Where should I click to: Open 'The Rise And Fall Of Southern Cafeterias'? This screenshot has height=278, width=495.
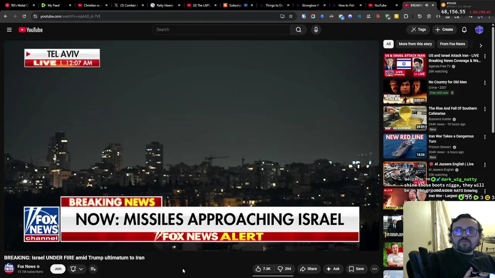[x=452, y=111]
